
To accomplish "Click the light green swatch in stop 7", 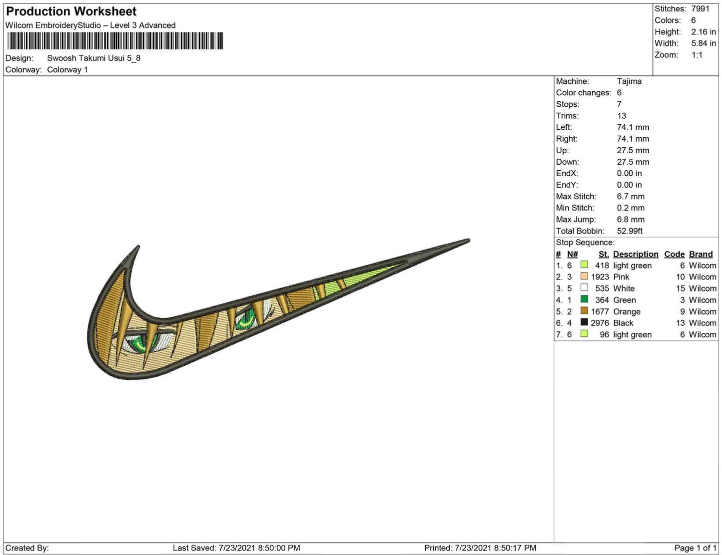I will click(584, 334).
